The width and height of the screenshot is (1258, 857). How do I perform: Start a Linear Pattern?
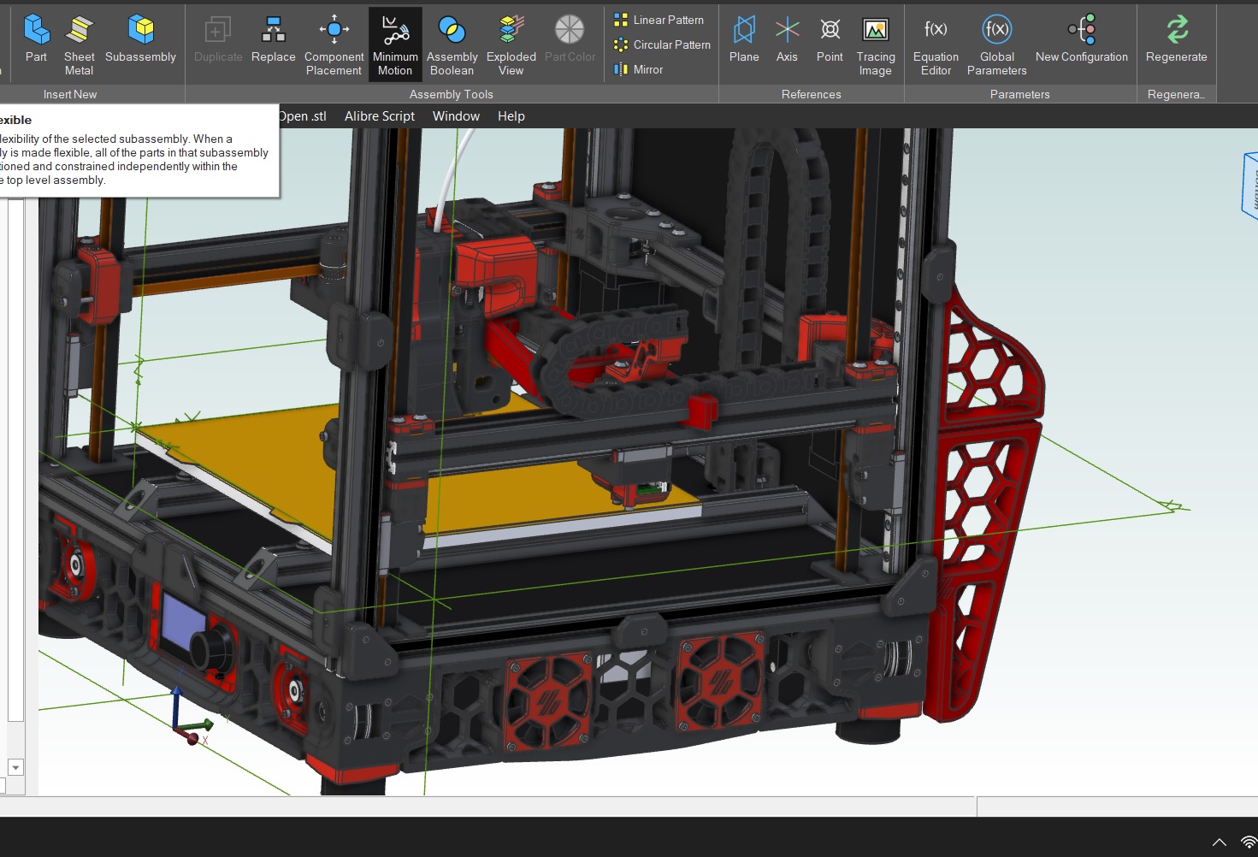659,20
